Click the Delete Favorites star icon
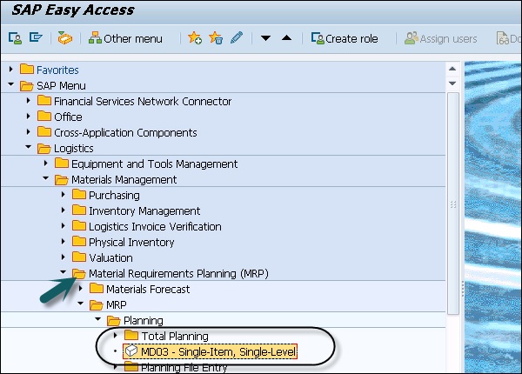This screenshot has width=522, height=374. coord(215,39)
